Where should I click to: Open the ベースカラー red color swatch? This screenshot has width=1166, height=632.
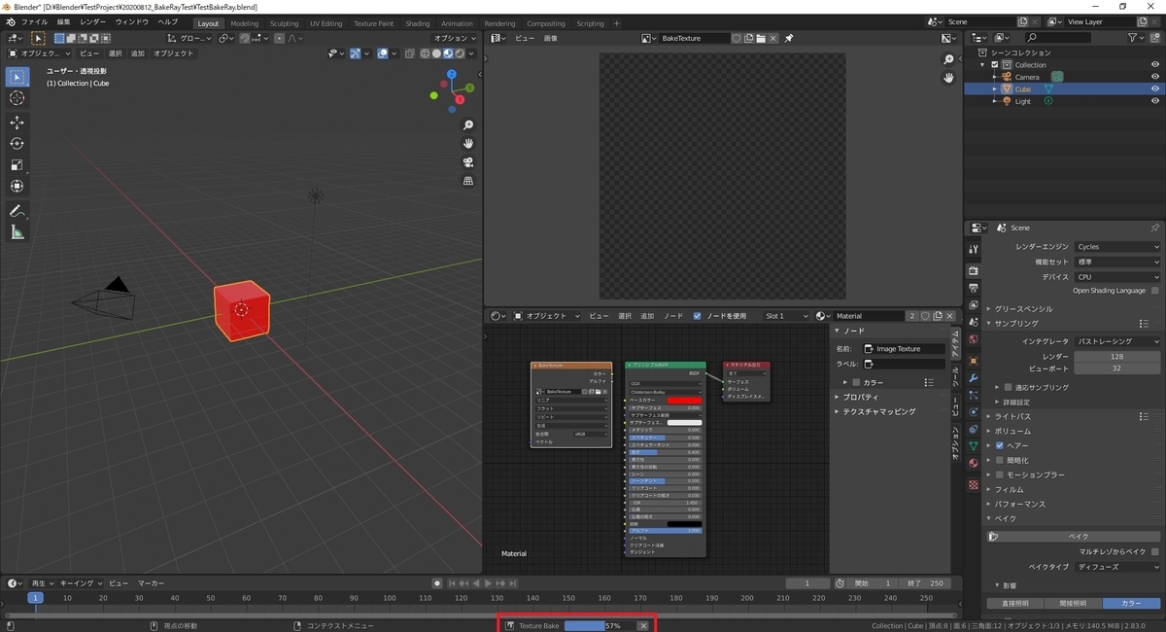coord(684,400)
